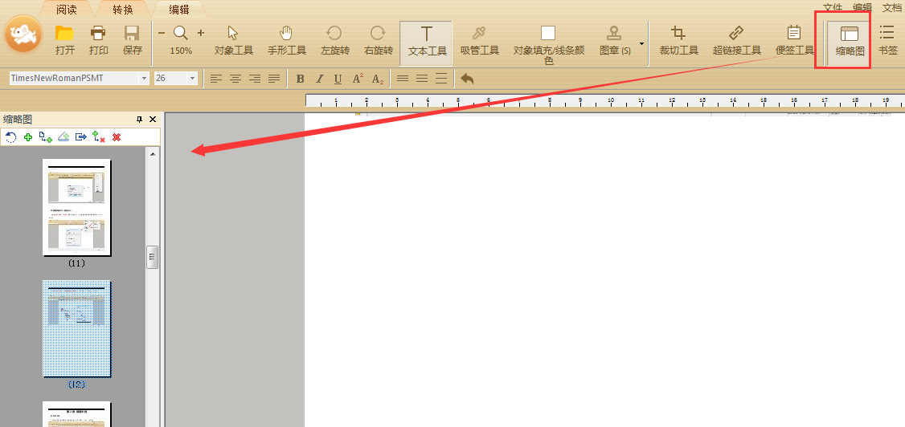Set the tightest line spacing option
The height and width of the screenshot is (427, 905).
403,79
